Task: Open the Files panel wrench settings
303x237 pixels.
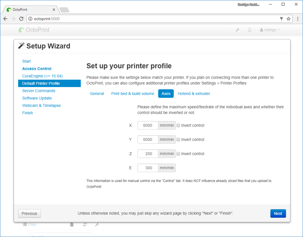Action: (97, 225)
